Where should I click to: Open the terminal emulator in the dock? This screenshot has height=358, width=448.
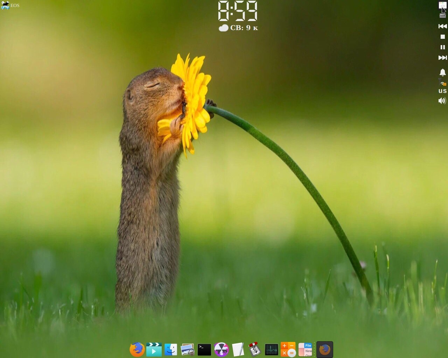coord(204,349)
